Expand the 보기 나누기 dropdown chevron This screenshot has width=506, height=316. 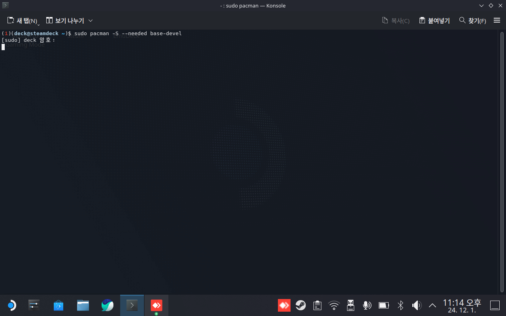(91, 21)
